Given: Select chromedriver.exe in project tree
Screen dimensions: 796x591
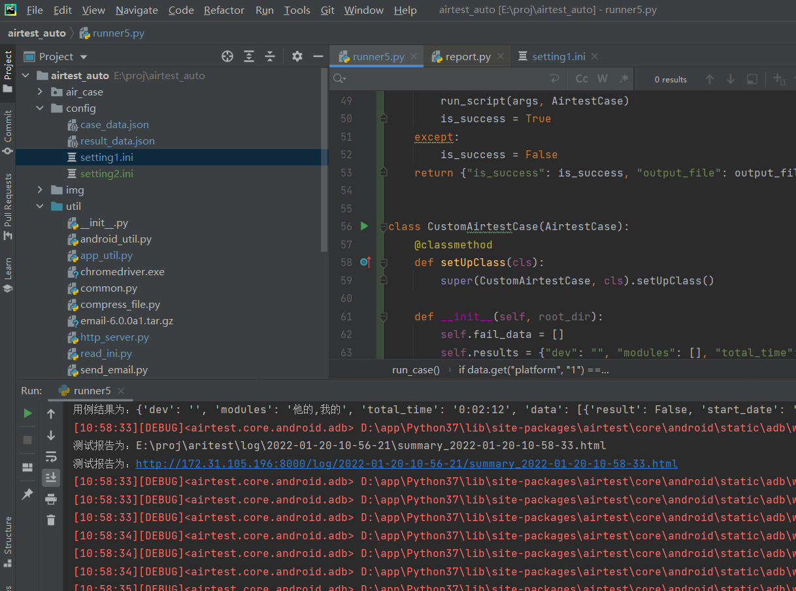Looking at the screenshot, I should [x=122, y=272].
